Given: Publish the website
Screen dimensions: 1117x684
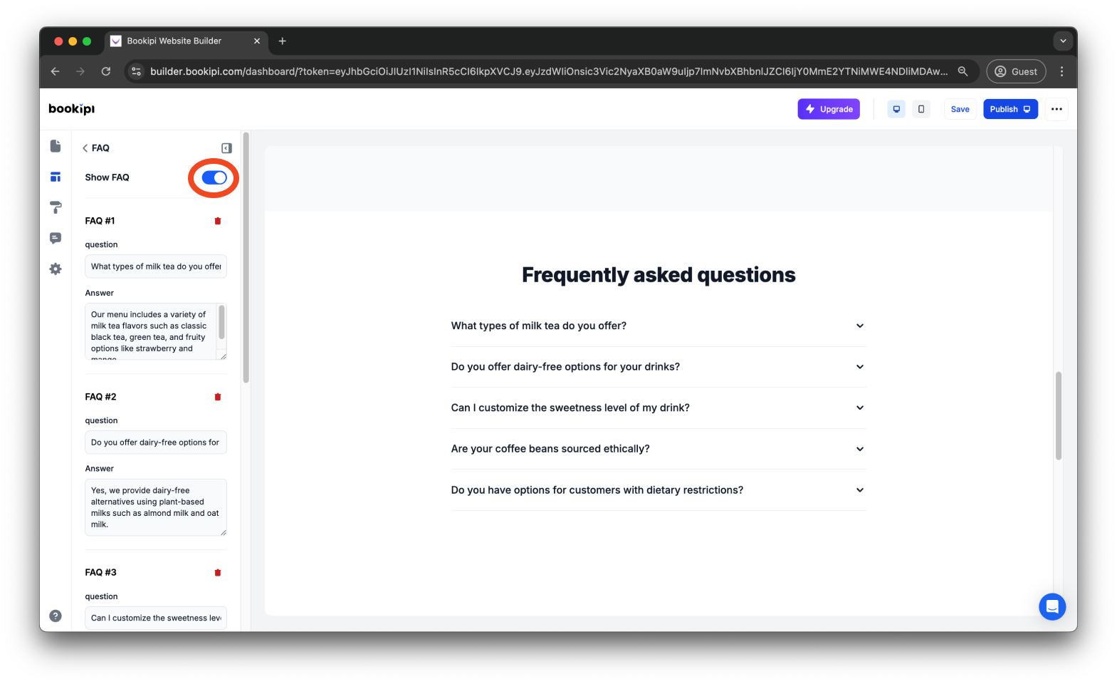Looking at the screenshot, I should pyautogui.click(x=1010, y=109).
